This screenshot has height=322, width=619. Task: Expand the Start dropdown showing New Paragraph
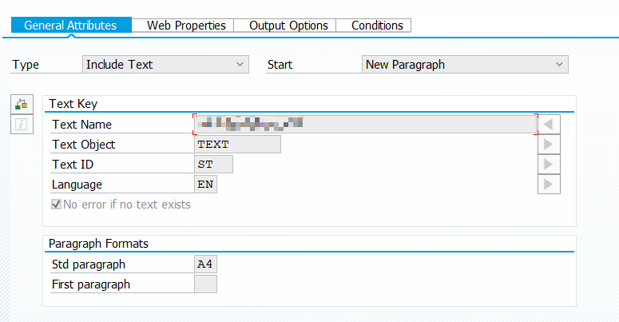coord(465,65)
